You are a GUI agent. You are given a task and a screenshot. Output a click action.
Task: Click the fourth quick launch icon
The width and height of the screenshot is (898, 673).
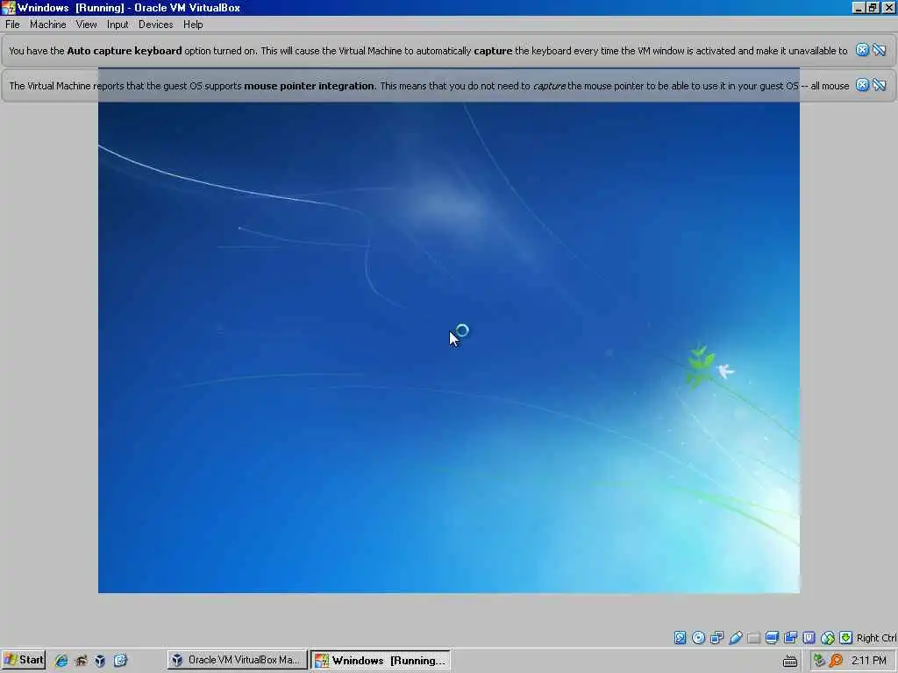click(x=120, y=661)
